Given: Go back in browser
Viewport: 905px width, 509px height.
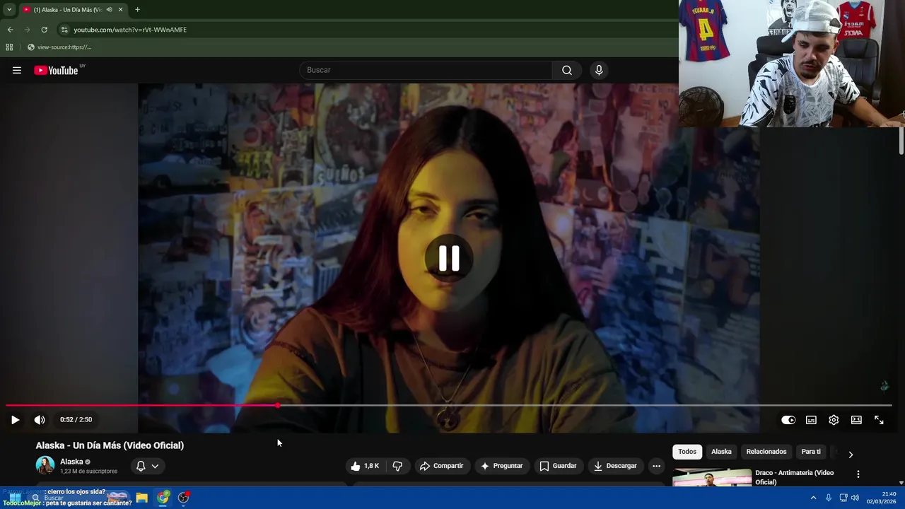Looking at the screenshot, I should click(x=10, y=30).
